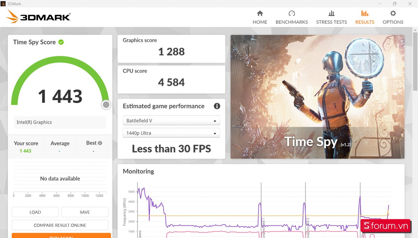This screenshot has height=238, width=418.
Task: Click the Benchmarks gauge icon
Action: click(292, 14)
